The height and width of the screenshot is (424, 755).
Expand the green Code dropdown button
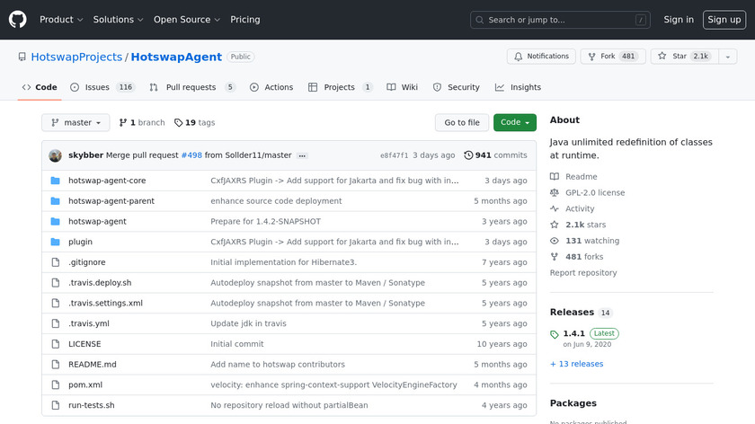514,123
